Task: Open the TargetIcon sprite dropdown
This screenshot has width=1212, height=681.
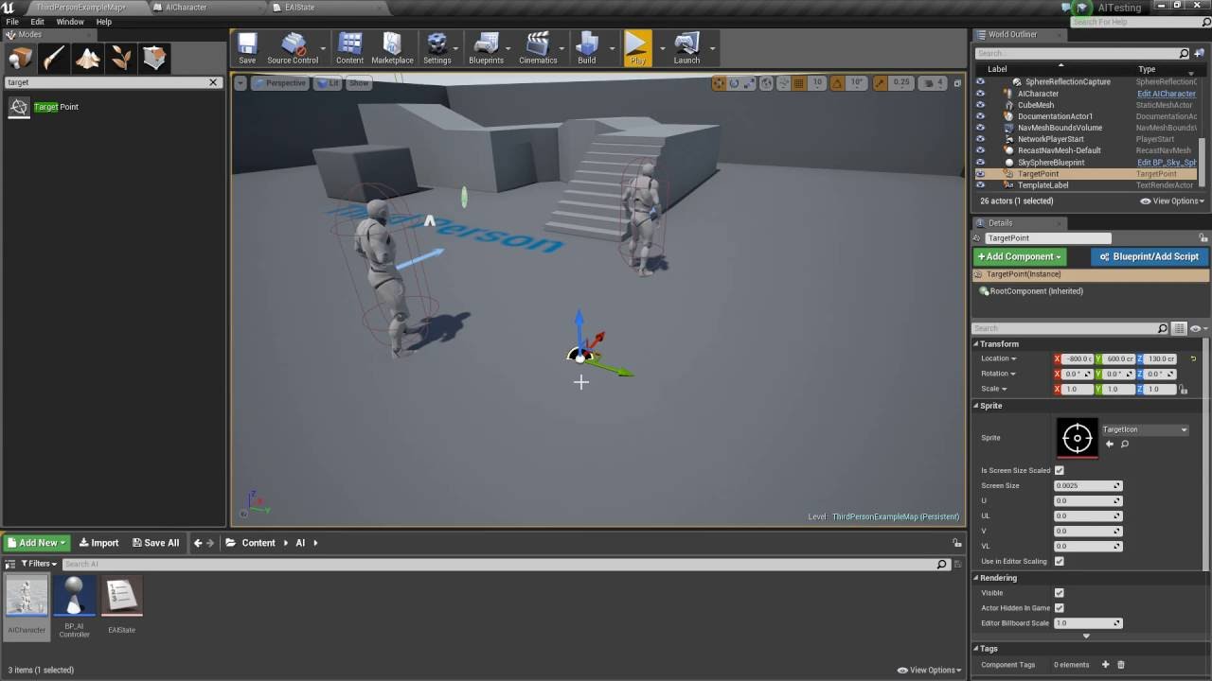Action: tap(1144, 429)
